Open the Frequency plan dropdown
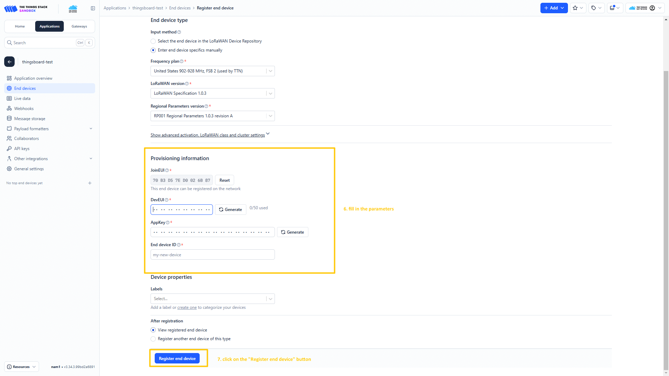Image resolution: width=669 pixels, height=376 pixels. (213, 71)
